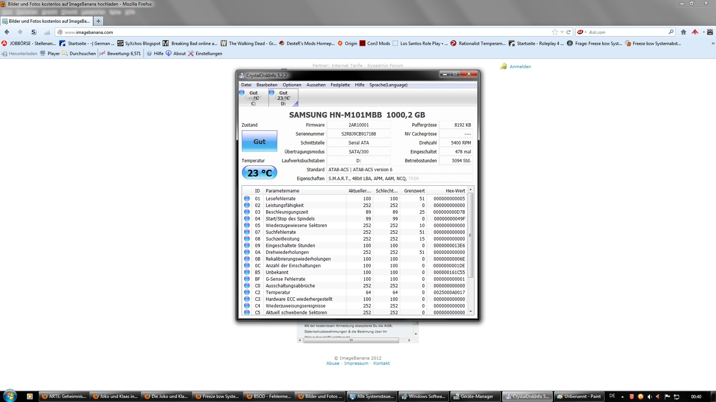Viewport: 716px width, 402px height.
Task: Bookmark this page with the star icon
Action: click(x=555, y=32)
